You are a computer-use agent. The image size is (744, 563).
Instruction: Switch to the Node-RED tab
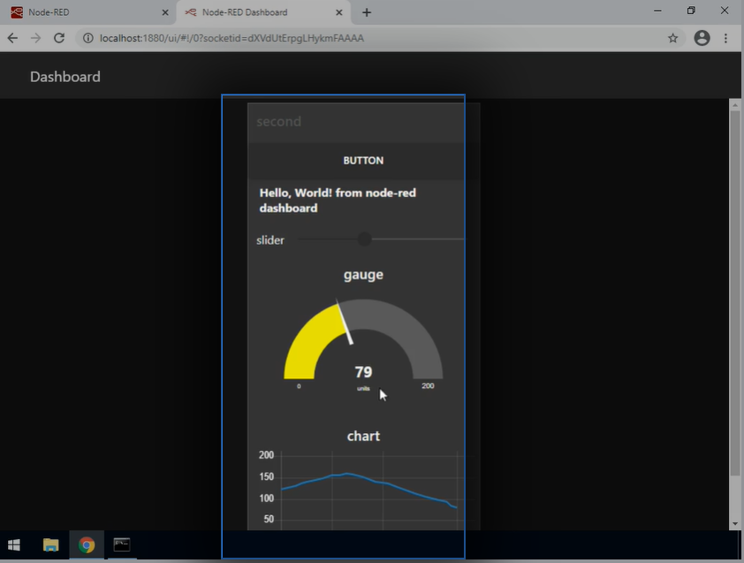(87, 12)
